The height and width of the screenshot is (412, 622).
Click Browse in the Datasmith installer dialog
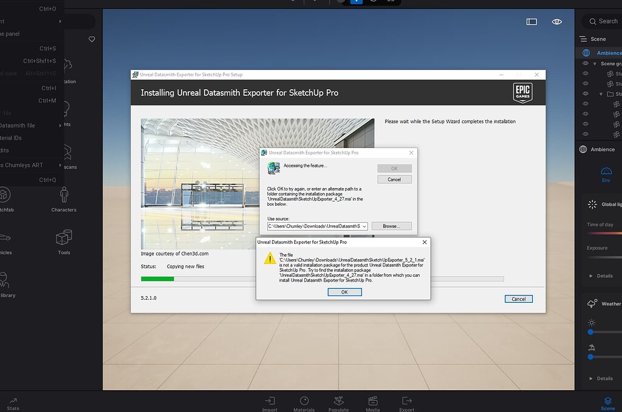point(391,226)
